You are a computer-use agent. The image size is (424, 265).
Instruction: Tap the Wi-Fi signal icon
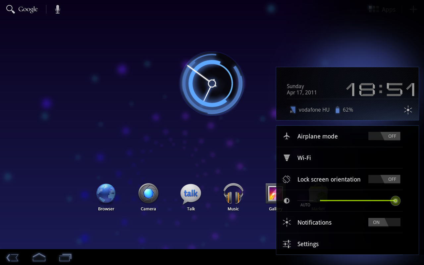pos(287,158)
